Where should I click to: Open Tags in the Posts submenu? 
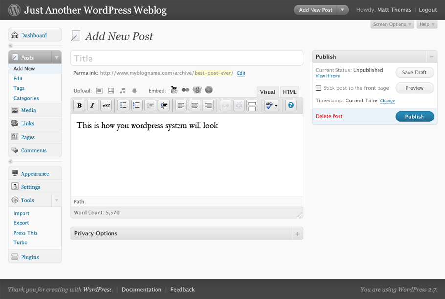19,88
